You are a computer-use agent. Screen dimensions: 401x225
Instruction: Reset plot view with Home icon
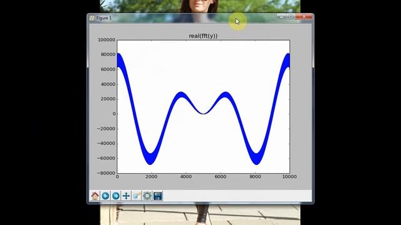(x=95, y=196)
